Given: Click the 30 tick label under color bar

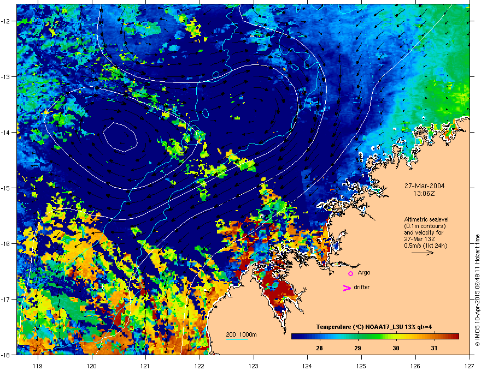Looking at the screenshot, I should point(396,348).
